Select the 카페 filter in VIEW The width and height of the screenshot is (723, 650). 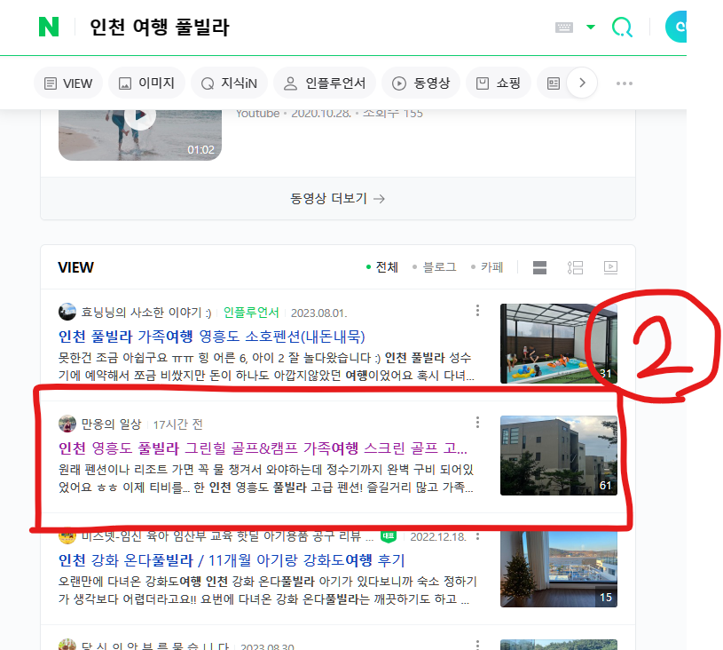[487, 267]
